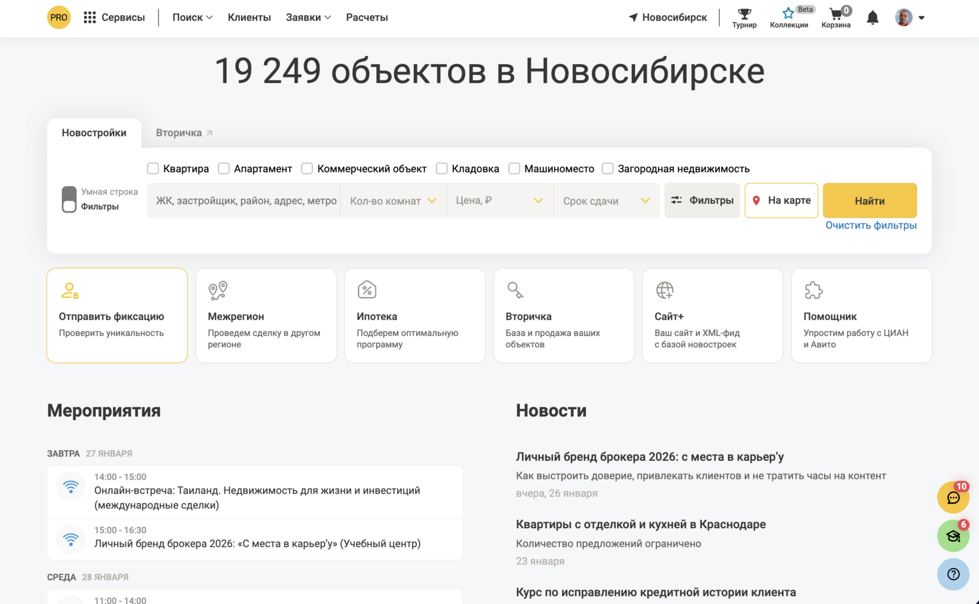The height and width of the screenshot is (604, 979).
Task: Select the Машиноместо checkbox
Action: coord(514,168)
